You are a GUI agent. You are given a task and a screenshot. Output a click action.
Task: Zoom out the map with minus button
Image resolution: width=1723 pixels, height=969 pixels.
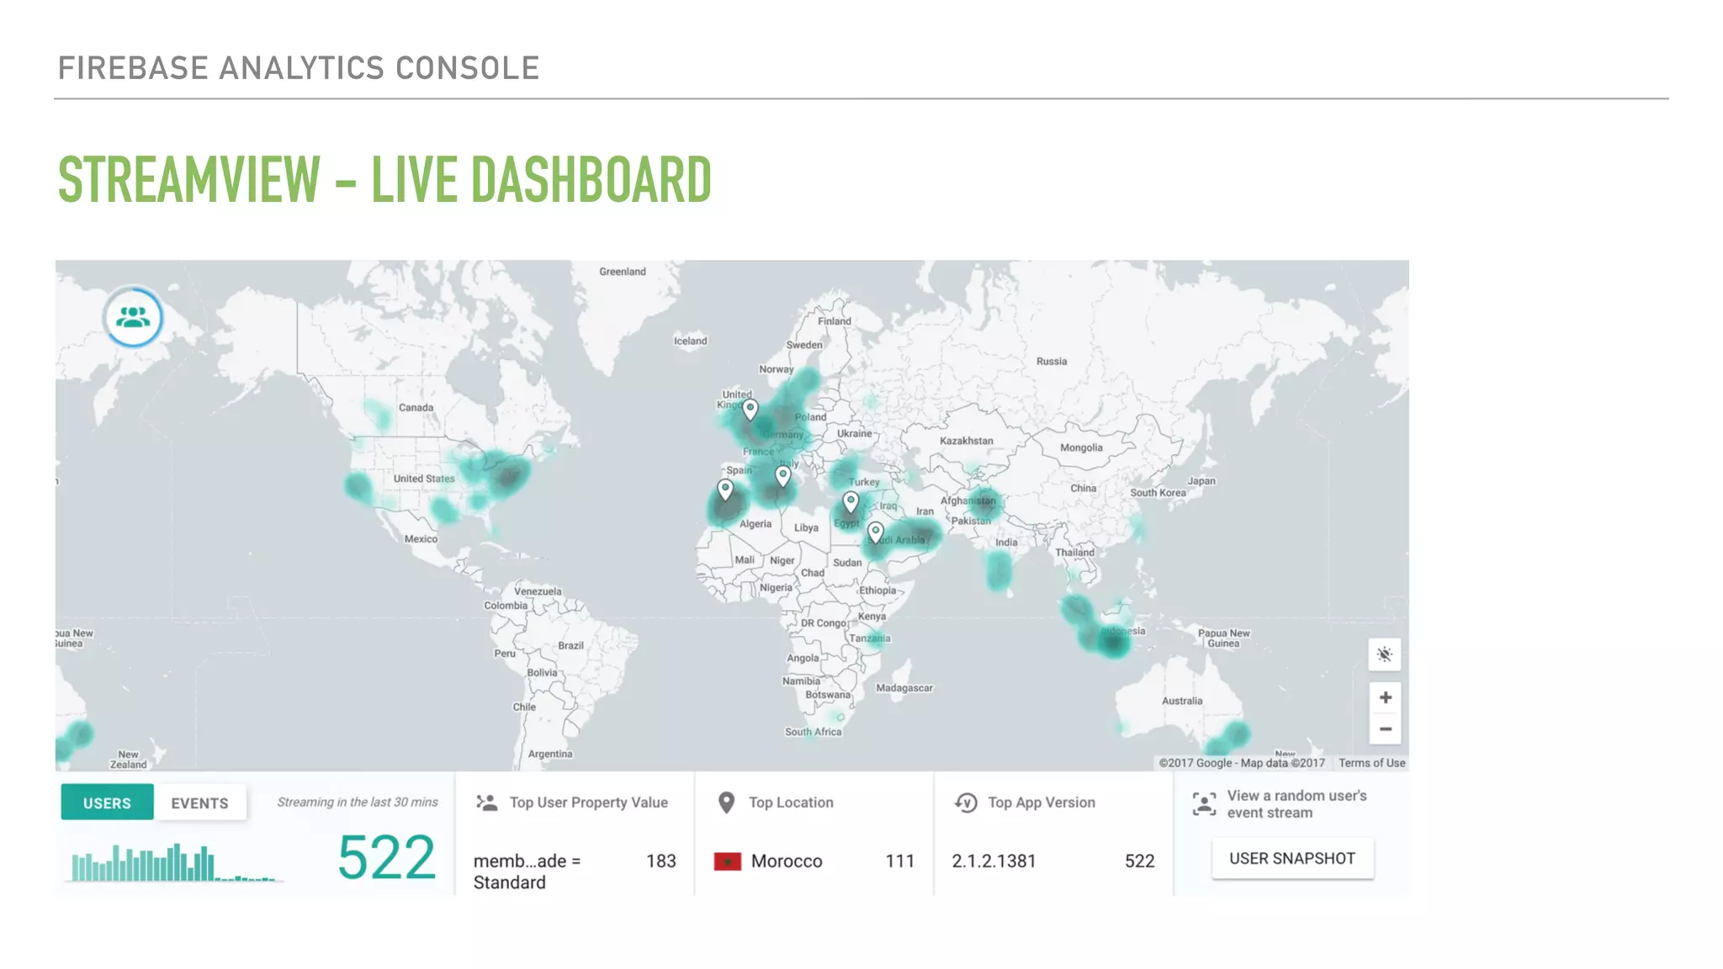click(x=1385, y=729)
